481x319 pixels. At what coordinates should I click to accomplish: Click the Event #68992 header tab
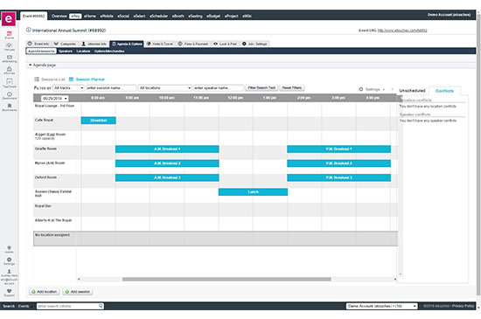[34, 16]
